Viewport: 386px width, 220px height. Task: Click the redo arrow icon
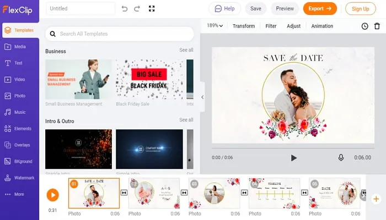[x=137, y=9]
